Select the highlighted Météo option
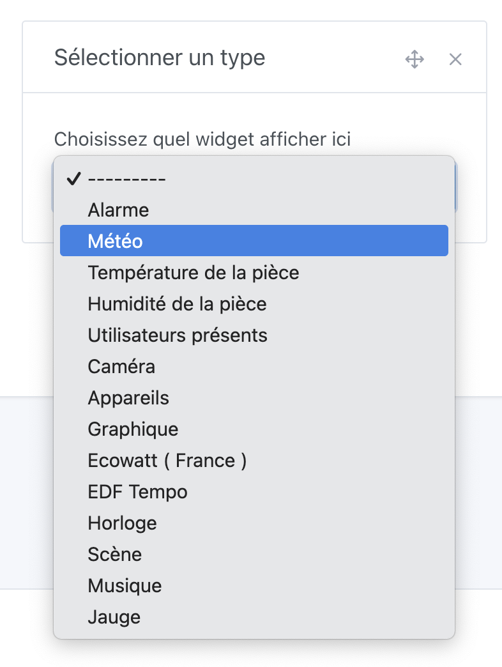This screenshot has width=502, height=667. (x=114, y=241)
